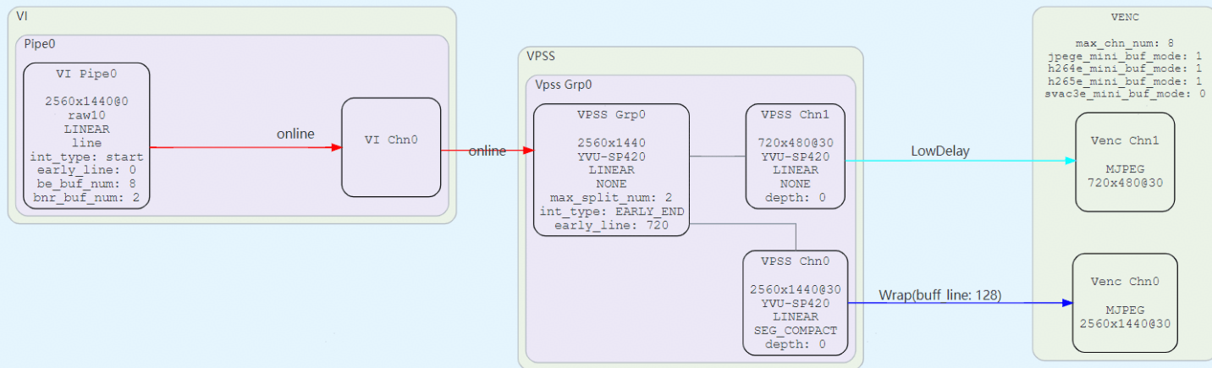
Task: Click the 'h265e_mini_buf_mode: 1' line
Action: 1124,80
